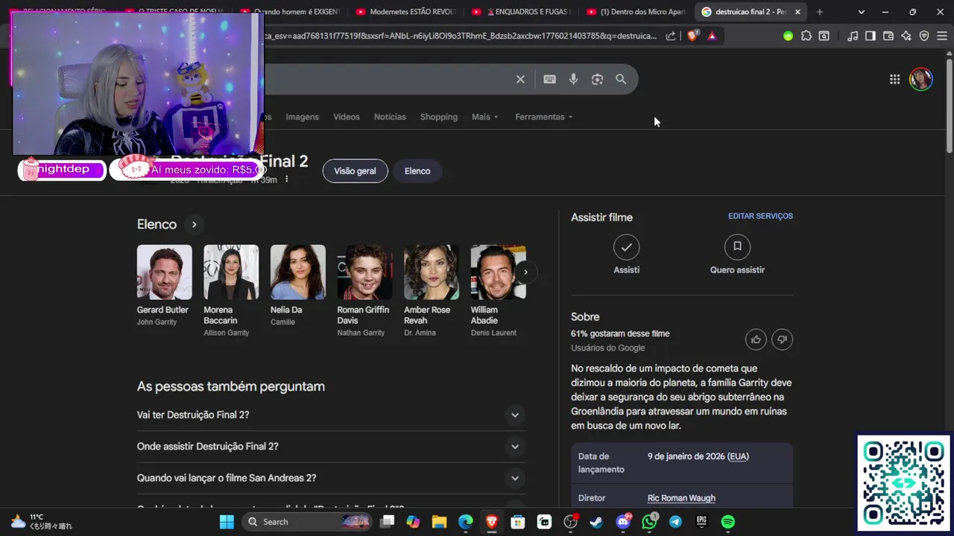Switch to the Shopping tab
Image resolution: width=954 pixels, height=536 pixels.
pos(438,117)
